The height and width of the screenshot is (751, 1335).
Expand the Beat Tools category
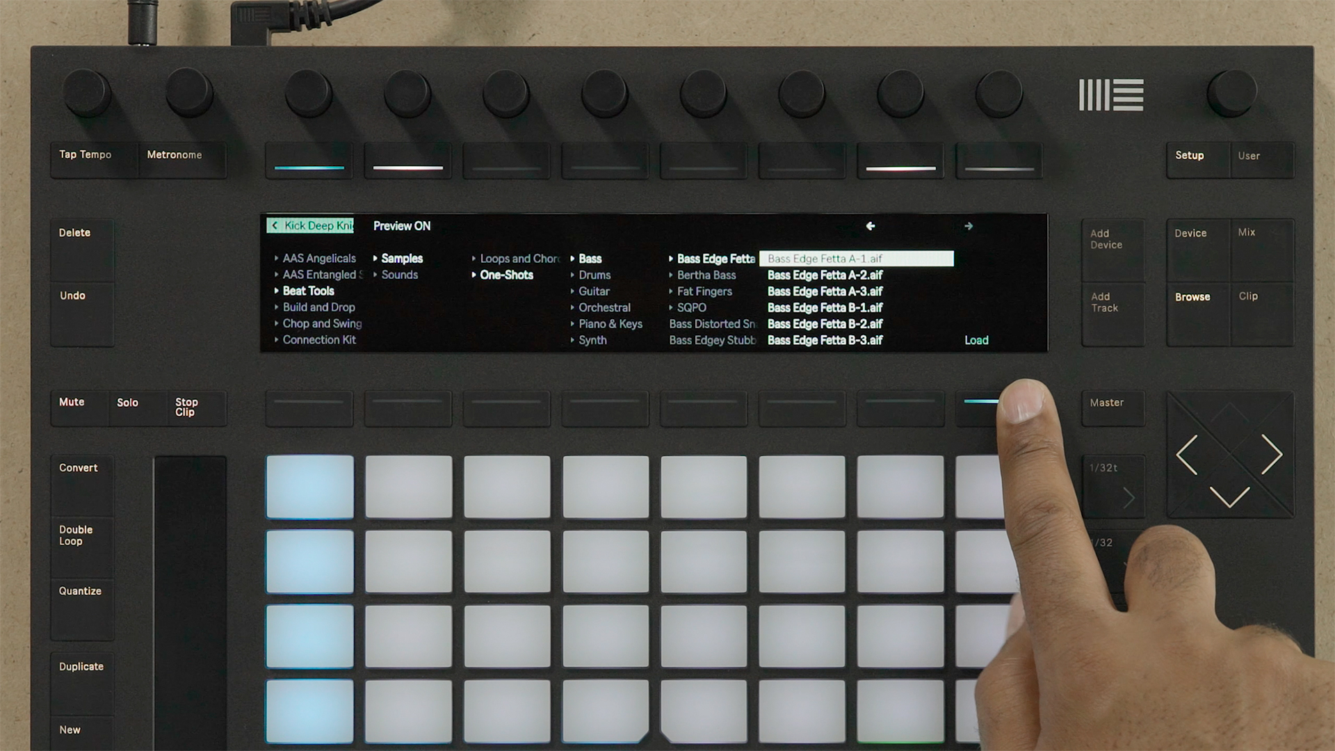(306, 290)
